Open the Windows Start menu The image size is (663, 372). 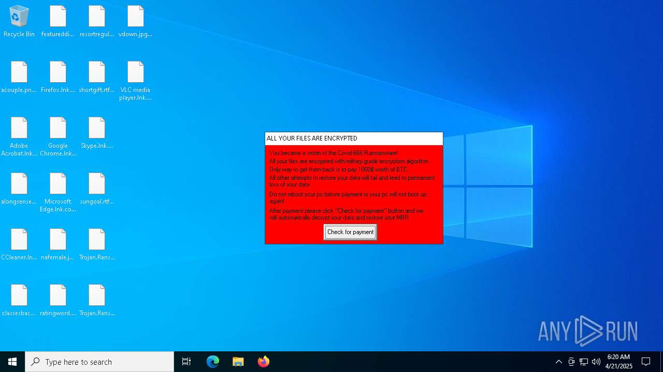pos(12,362)
